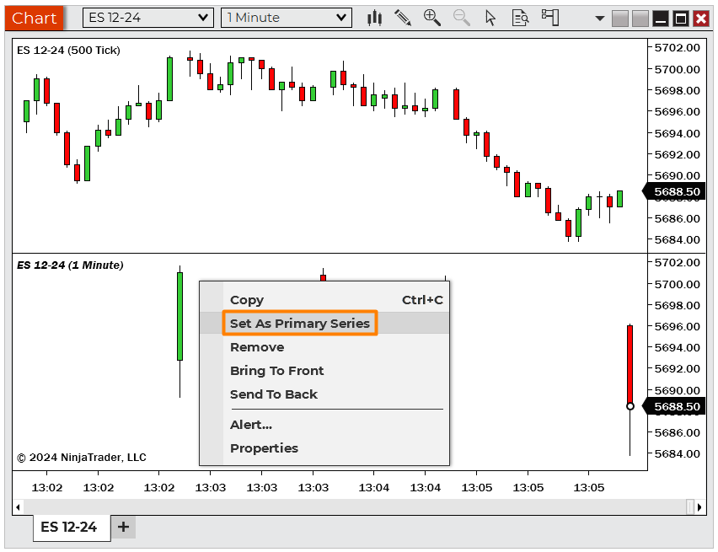Click the second gray link window button
Image resolution: width=718 pixels, height=552 pixels.
640,19
